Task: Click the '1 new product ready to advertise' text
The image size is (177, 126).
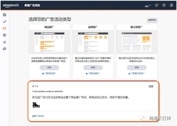Action: click(48, 91)
